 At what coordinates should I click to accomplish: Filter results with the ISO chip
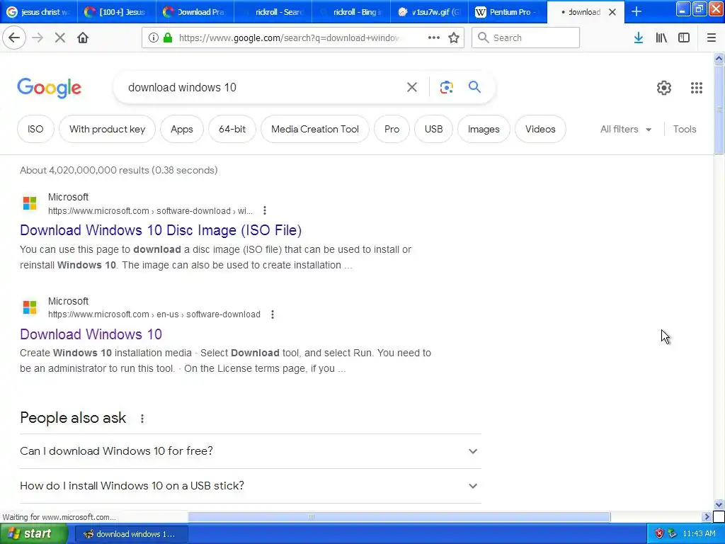pyautogui.click(x=35, y=129)
